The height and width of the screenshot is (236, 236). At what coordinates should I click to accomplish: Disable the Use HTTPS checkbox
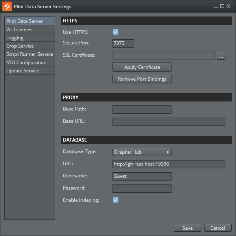coord(116,32)
